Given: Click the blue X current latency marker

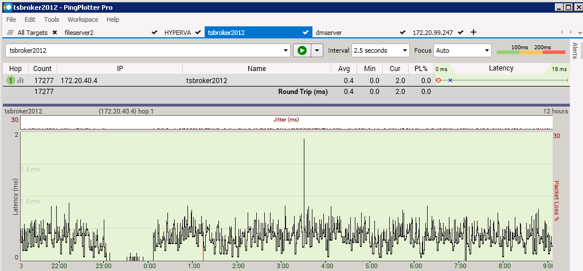Looking at the screenshot, I should (450, 80).
